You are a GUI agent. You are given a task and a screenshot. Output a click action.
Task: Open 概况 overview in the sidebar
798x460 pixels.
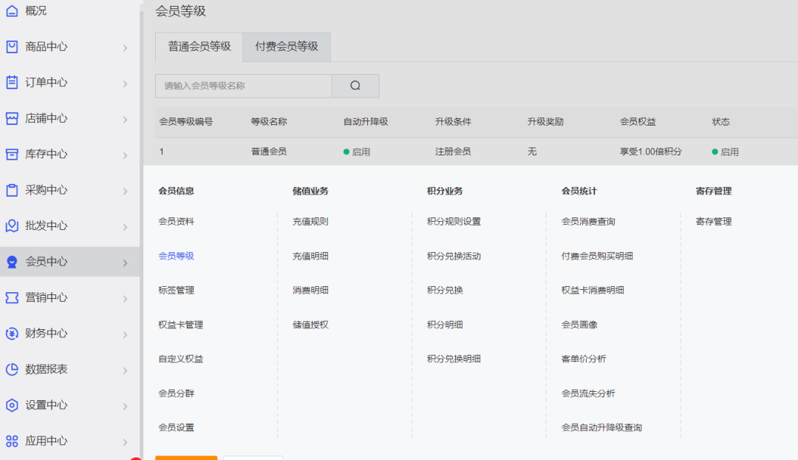[35, 10]
